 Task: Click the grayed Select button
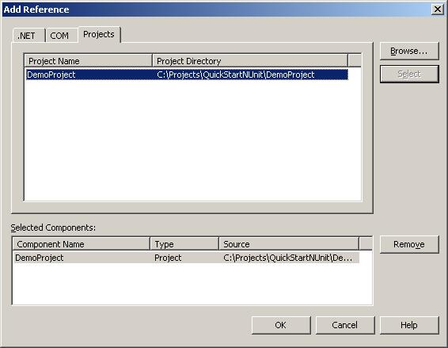409,74
